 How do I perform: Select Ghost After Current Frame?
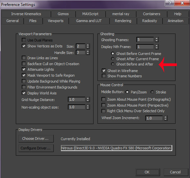click(x=113, y=59)
